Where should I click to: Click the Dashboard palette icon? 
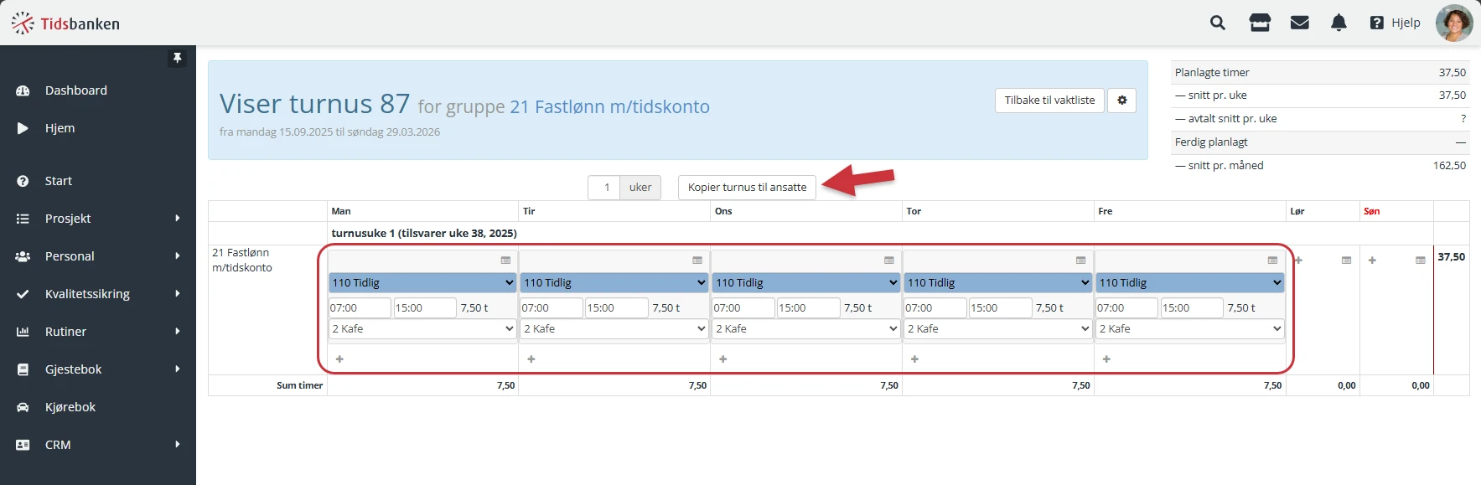(x=23, y=90)
